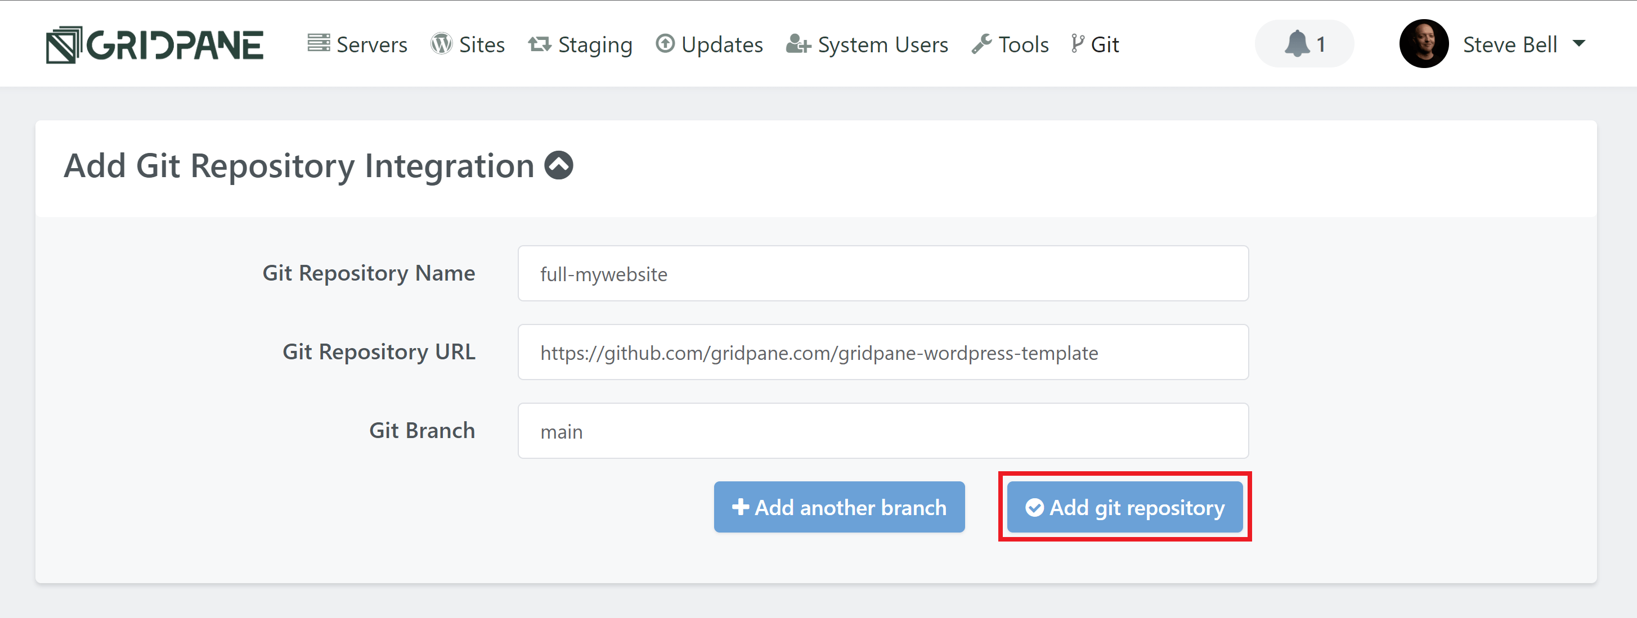Click the Git branch icon
The height and width of the screenshot is (618, 1637).
pos(1077,44)
